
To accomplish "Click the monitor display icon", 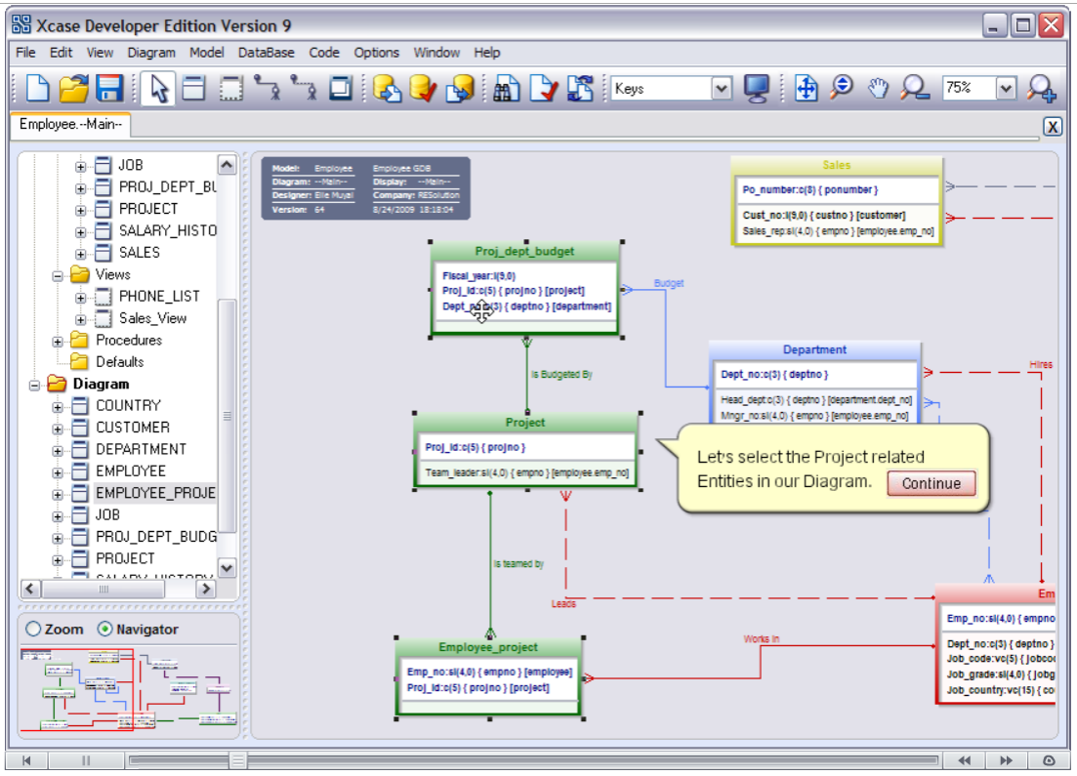I will pos(757,89).
